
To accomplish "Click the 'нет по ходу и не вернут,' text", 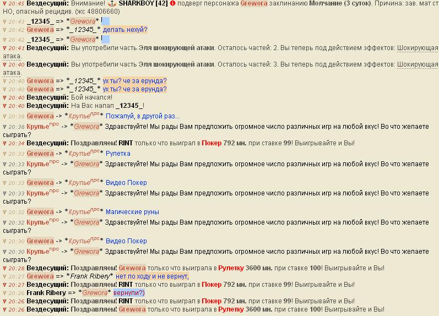I will click(x=153, y=276).
